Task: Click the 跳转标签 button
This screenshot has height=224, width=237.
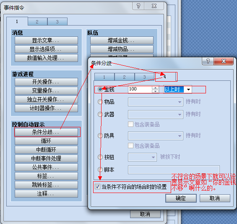Action: click(46, 185)
